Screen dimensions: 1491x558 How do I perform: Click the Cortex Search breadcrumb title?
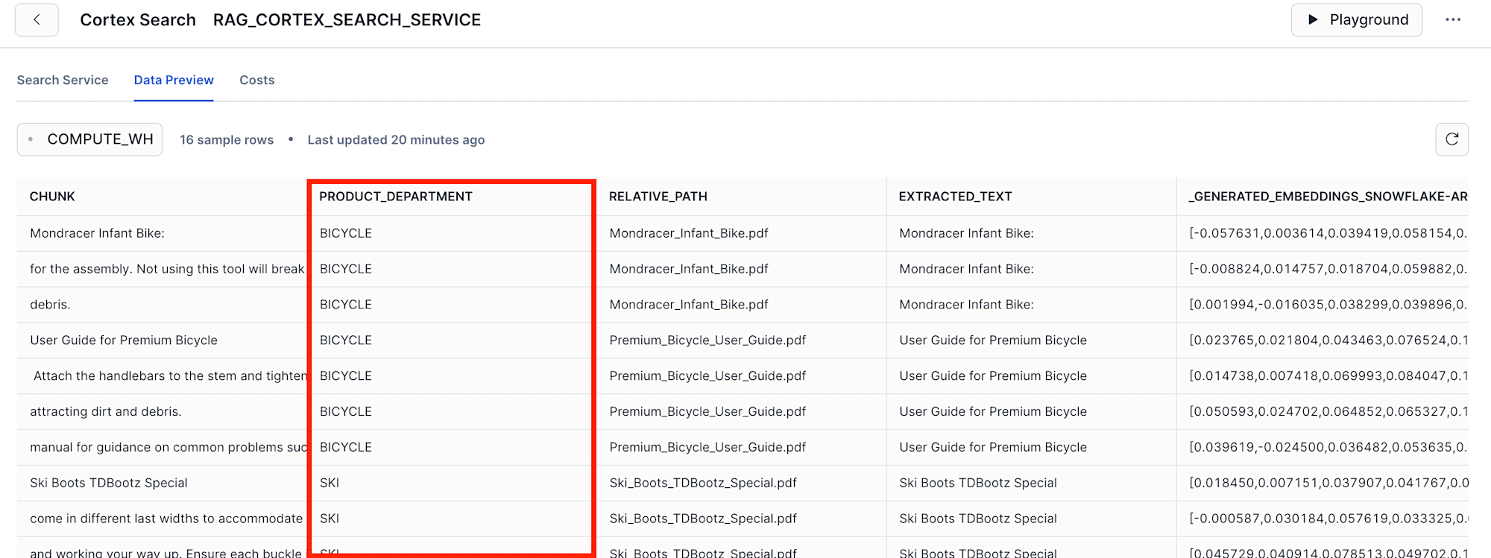click(138, 20)
